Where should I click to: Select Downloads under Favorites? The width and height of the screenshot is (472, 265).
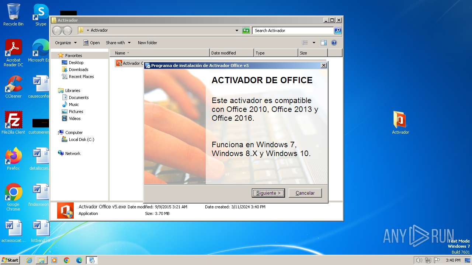[78, 70]
